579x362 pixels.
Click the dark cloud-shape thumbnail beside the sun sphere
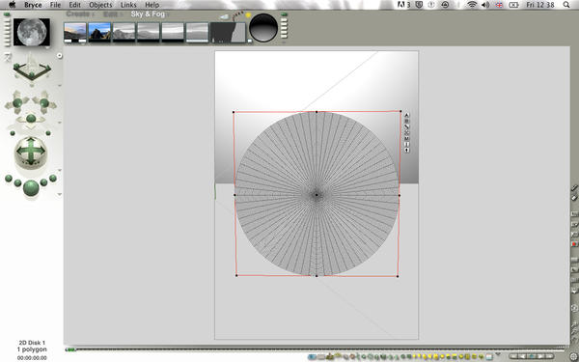(x=228, y=32)
